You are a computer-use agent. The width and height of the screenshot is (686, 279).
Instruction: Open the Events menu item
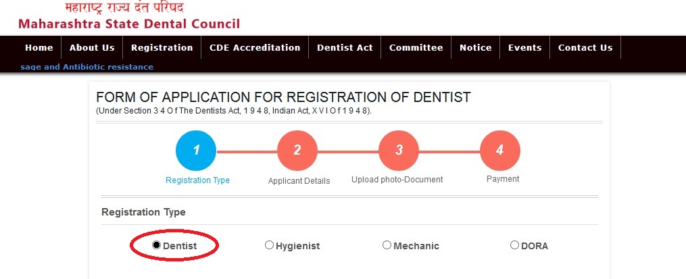525,48
